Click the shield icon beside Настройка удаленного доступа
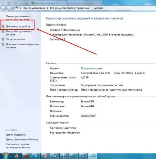This screenshot has width=156, height=159. point(3,31)
